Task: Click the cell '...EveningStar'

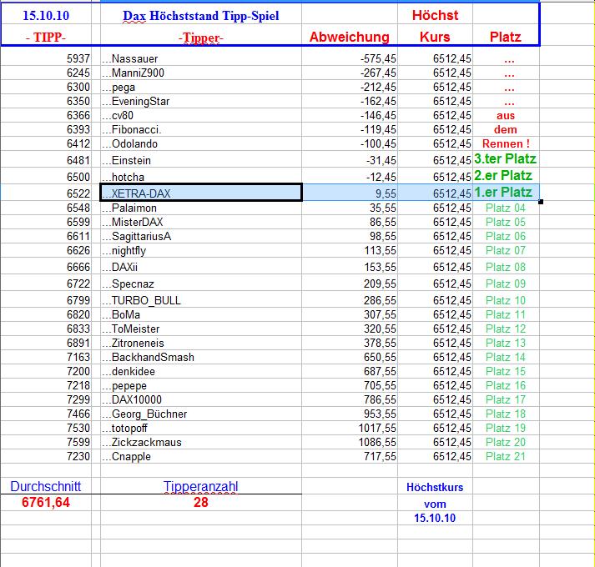Action: pyautogui.click(x=201, y=101)
